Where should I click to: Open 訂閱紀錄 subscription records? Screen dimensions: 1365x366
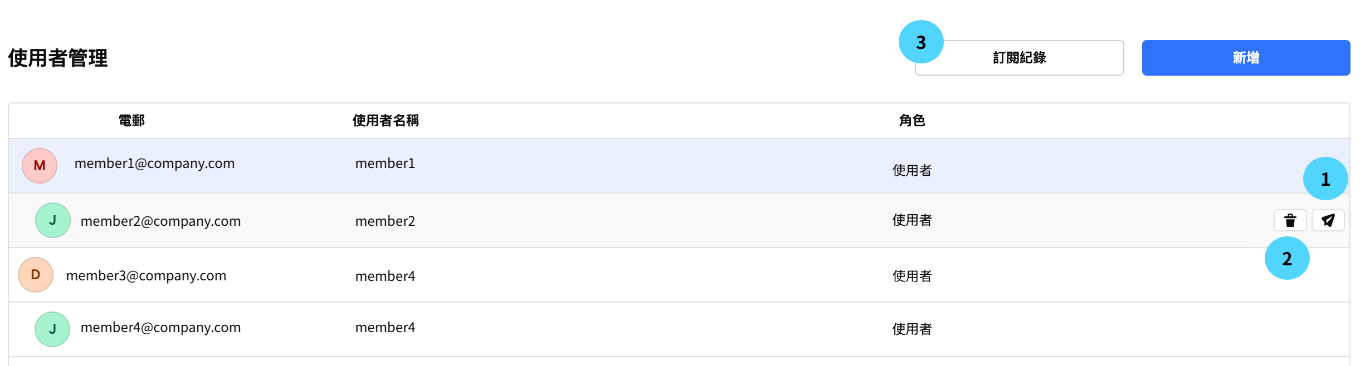pos(1019,58)
